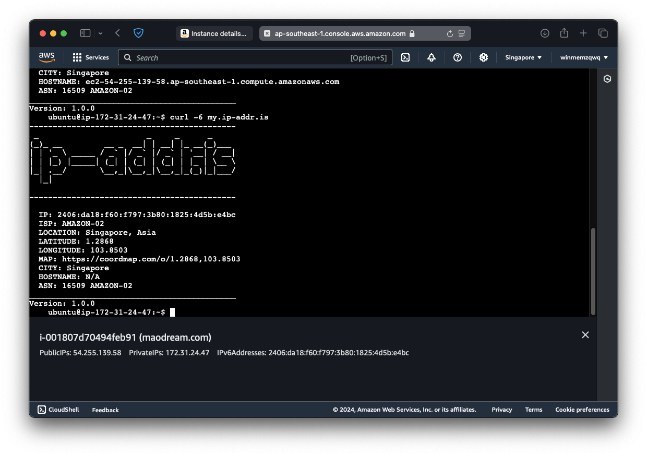Go back with the Safari back arrow
This screenshot has height=456, width=647.
point(118,33)
